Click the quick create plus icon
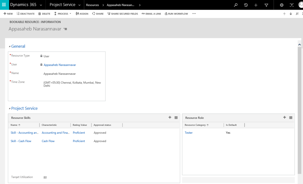The image size is (303, 184). coord(256,5)
